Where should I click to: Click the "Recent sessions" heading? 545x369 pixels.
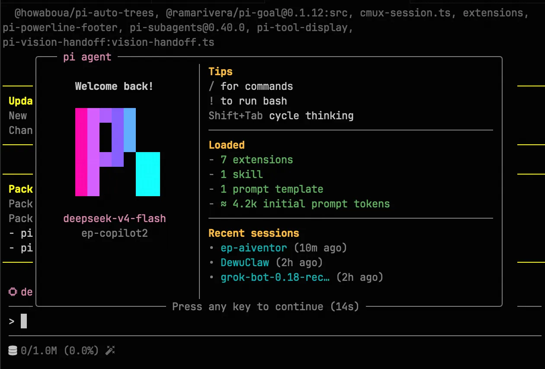pyautogui.click(x=254, y=233)
